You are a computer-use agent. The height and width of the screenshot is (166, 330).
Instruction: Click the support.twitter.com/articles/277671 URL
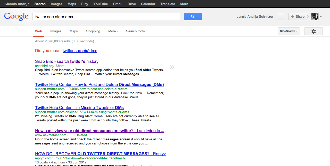(82, 112)
